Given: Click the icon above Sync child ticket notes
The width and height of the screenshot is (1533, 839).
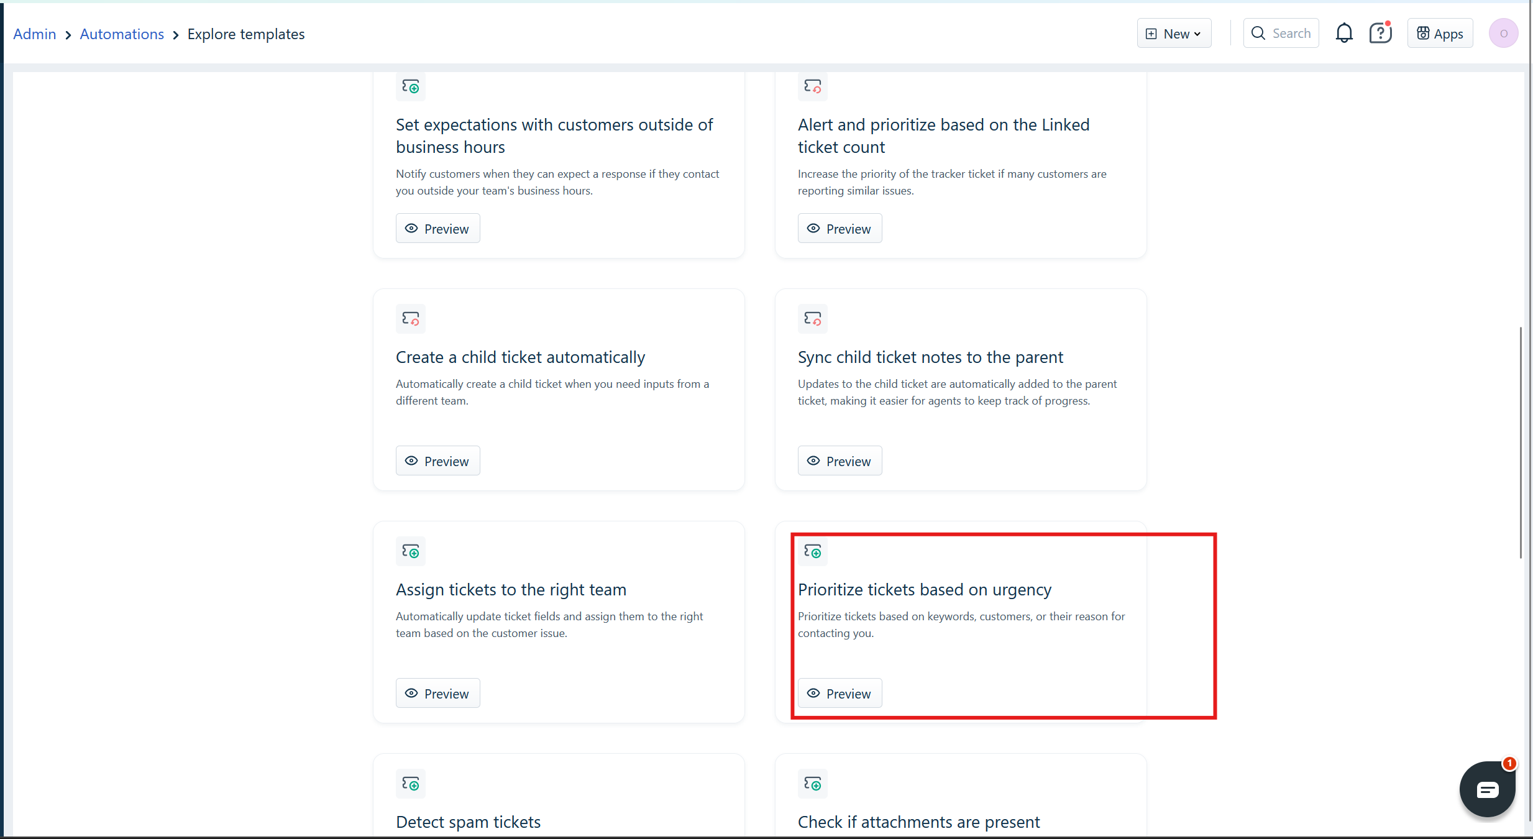Looking at the screenshot, I should (813, 319).
